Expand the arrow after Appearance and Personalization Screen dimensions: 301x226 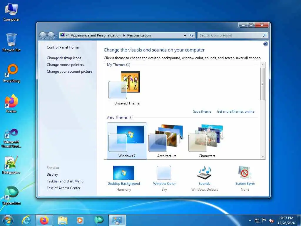[x=124, y=35]
